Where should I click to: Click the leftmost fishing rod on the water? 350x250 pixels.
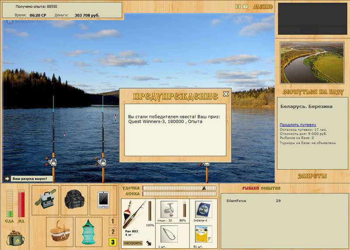coord(53,139)
